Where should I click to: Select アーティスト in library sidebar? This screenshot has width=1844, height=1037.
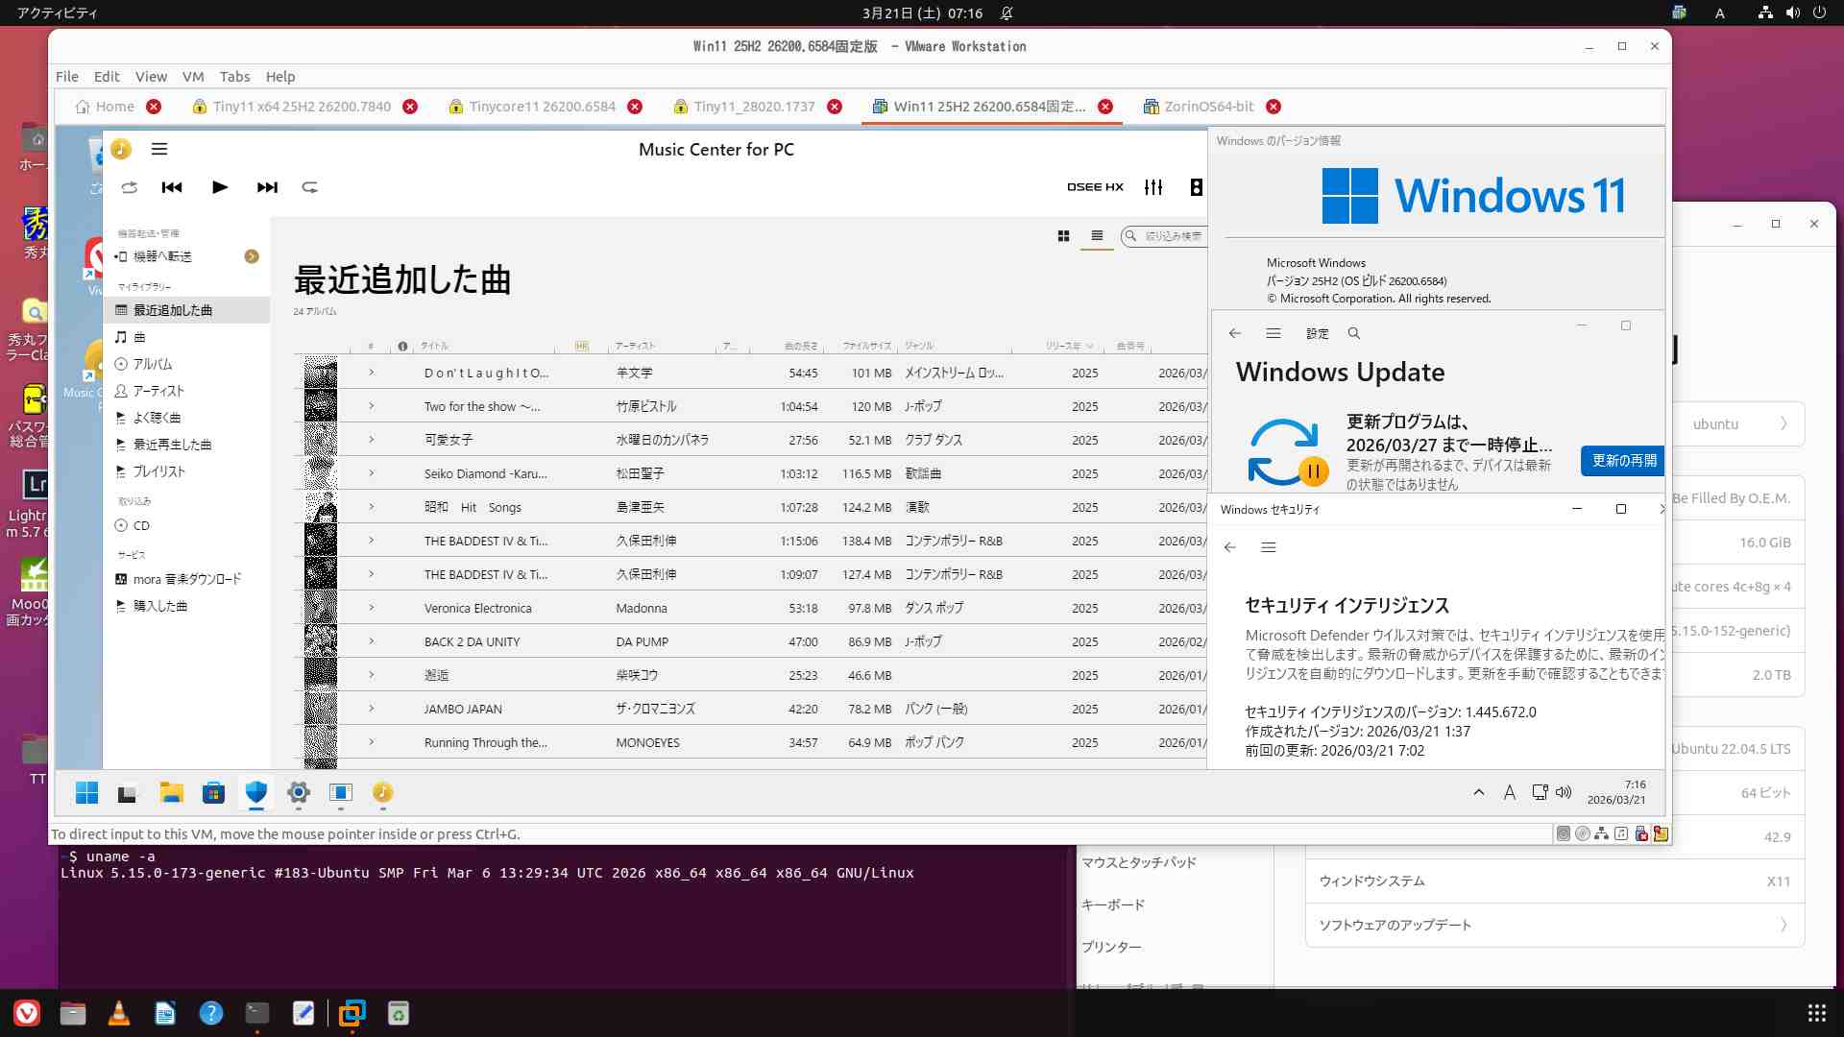(158, 391)
